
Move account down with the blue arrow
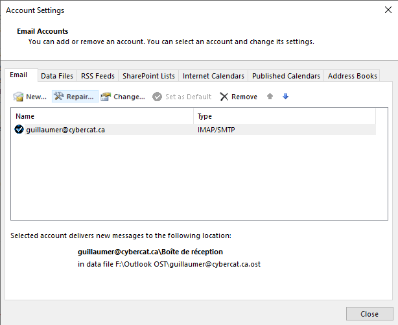click(285, 97)
